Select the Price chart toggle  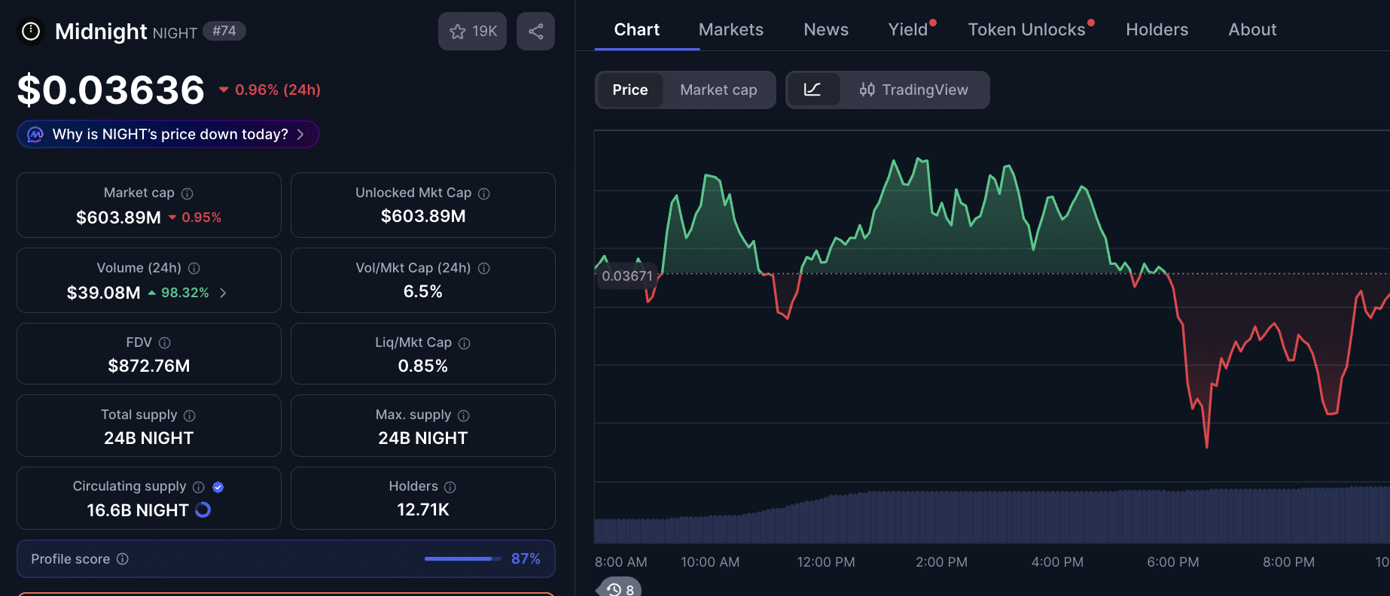pos(629,90)
